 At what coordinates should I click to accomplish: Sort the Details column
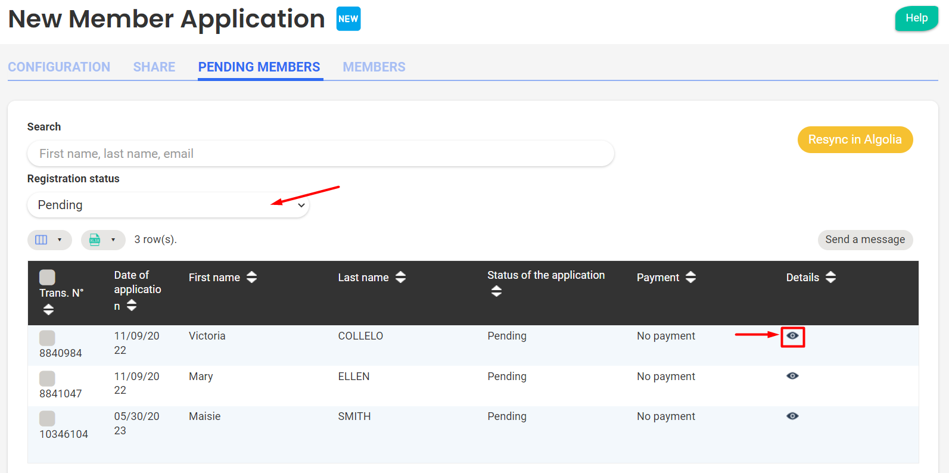pyautogui.click(x=830, y=277)
